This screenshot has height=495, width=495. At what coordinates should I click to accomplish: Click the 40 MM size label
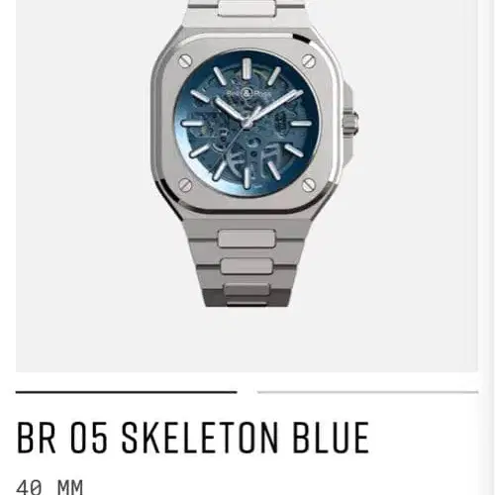(49, 488)
